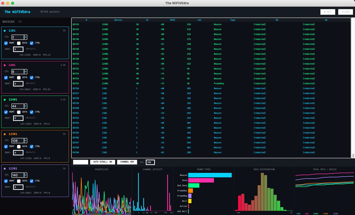Screen dimensions: 355x215
Task: Click the pink status dot of device 1401
Action: point(5,65)
